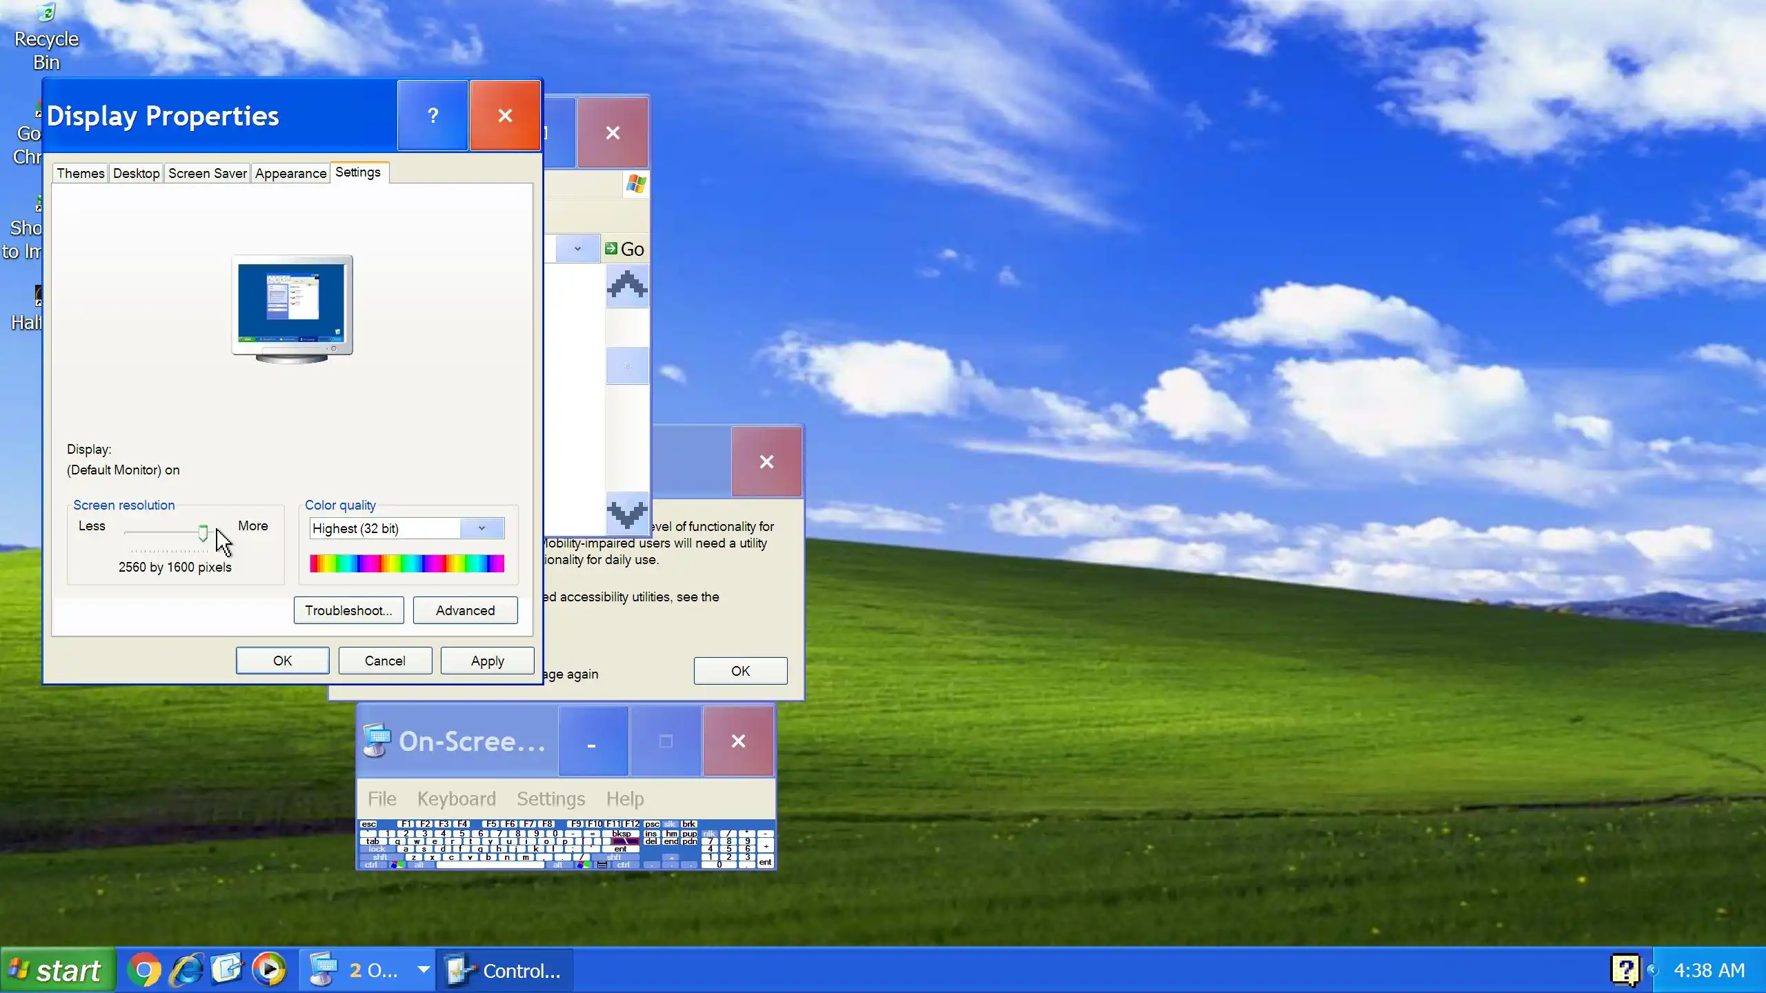Click the system tray question mark icon
This screenshot has width=1766, height=993.
[1625, 970]
